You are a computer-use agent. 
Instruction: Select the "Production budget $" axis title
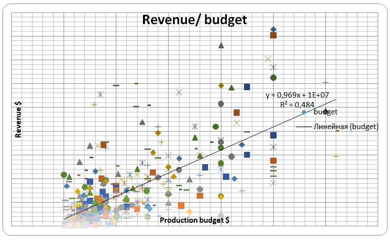click(x=194, y=219)
